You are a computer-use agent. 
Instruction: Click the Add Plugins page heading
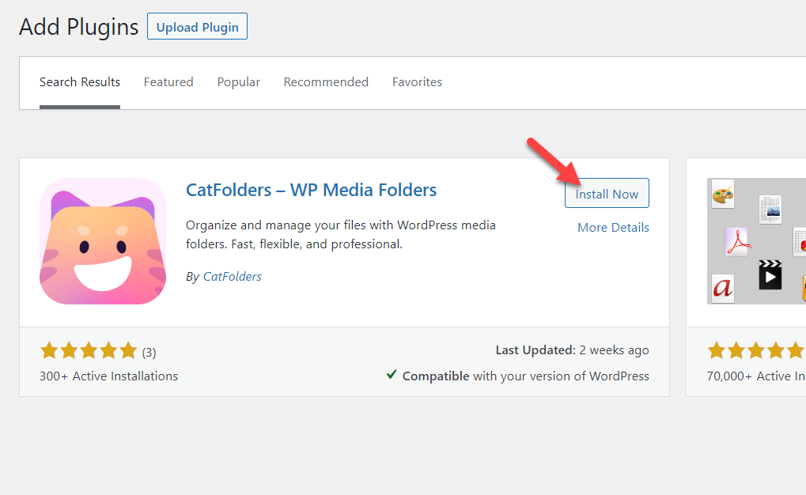[x=78, y=27]
